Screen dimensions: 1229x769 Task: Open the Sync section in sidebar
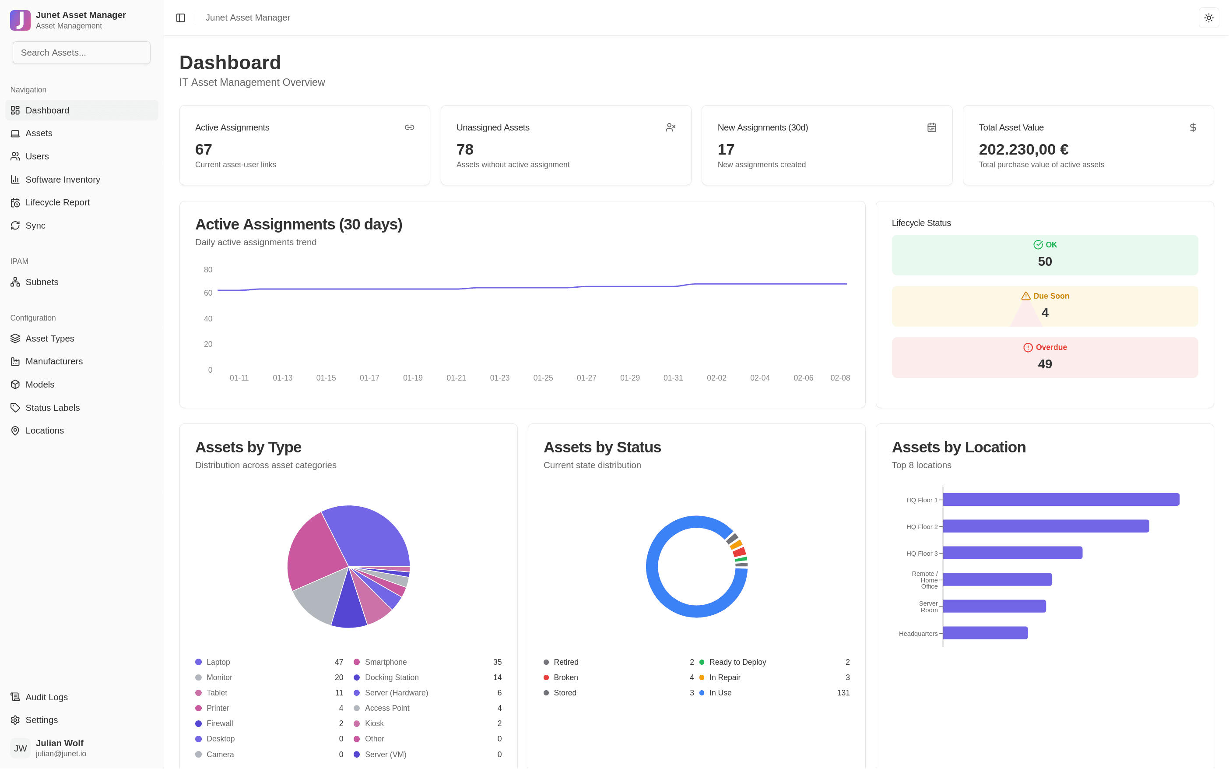tap(35, 225)
